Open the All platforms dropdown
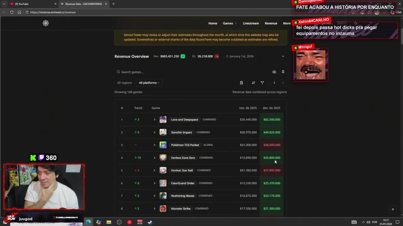The height and width of the screenshot is (226, 403). 149,83
